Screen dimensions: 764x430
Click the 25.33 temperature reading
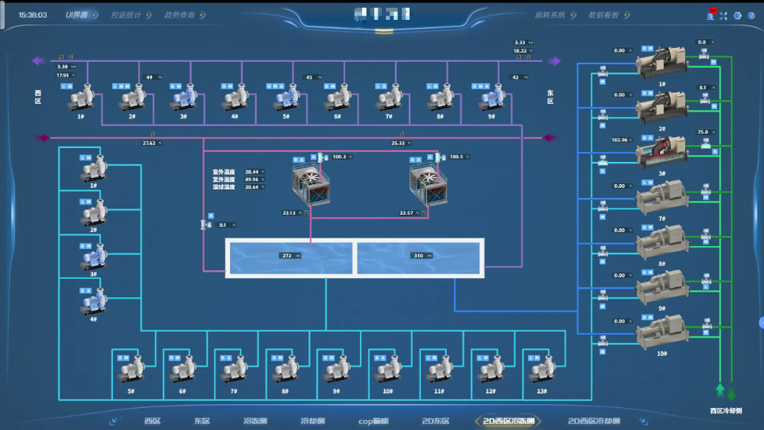pos(400,143)
